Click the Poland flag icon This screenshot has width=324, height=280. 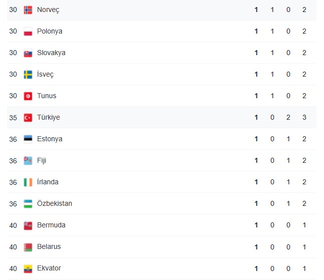[x=28, y=32]
